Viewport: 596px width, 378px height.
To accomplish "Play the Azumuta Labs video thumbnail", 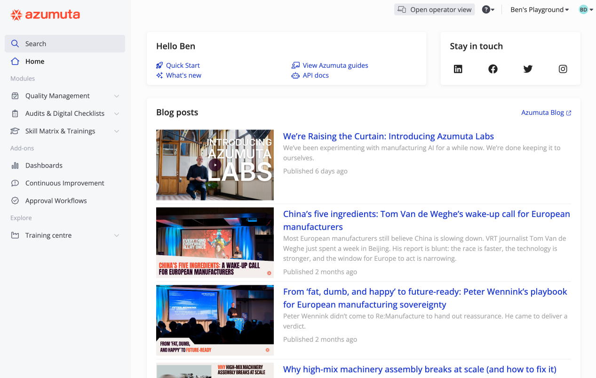I will point(215,165).
